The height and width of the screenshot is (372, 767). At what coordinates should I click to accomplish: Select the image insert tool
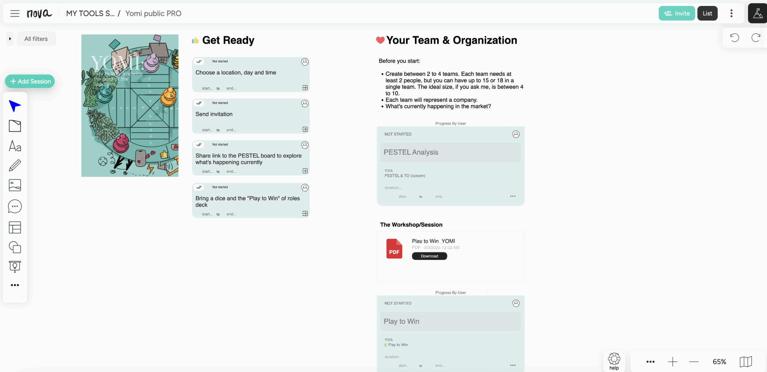click(x=15, y=185)
